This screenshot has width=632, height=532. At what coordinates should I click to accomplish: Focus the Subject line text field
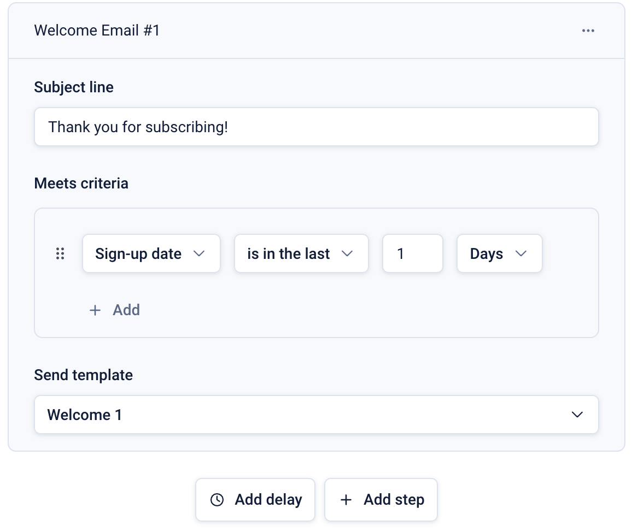(x=316, y=127)
